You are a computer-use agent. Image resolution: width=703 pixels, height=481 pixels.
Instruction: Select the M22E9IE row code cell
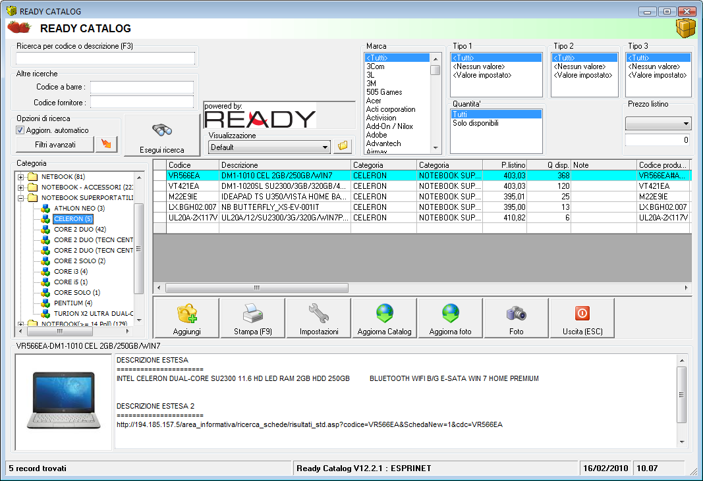[193, 197]
